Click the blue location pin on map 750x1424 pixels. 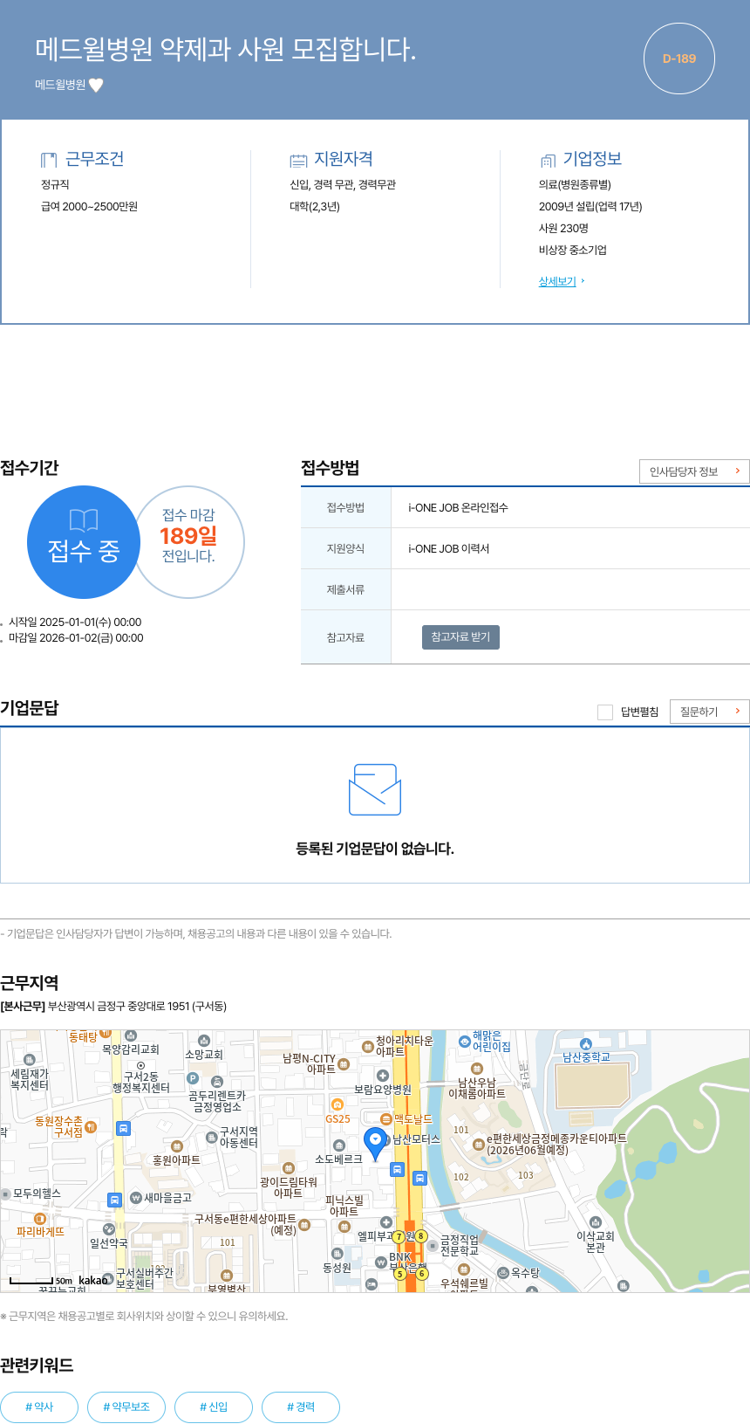tap(375, 1143)
